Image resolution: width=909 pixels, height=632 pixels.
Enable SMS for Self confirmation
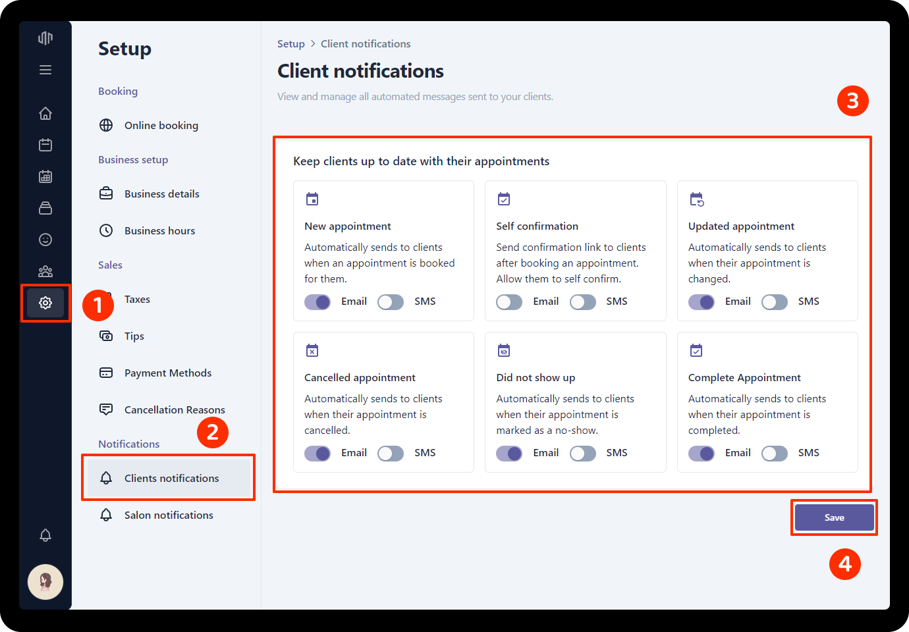[582, 302]
